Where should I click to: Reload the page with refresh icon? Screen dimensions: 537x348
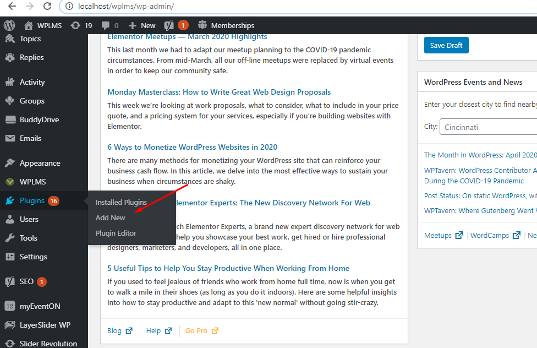[47, 6]
